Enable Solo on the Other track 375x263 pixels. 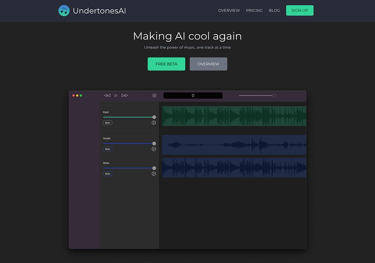(108, 173)
